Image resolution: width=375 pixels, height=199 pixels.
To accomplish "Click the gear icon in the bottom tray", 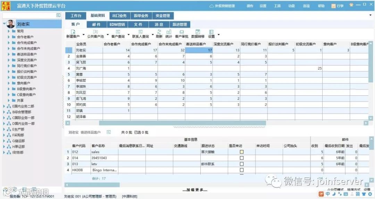I will pos(370,194).
